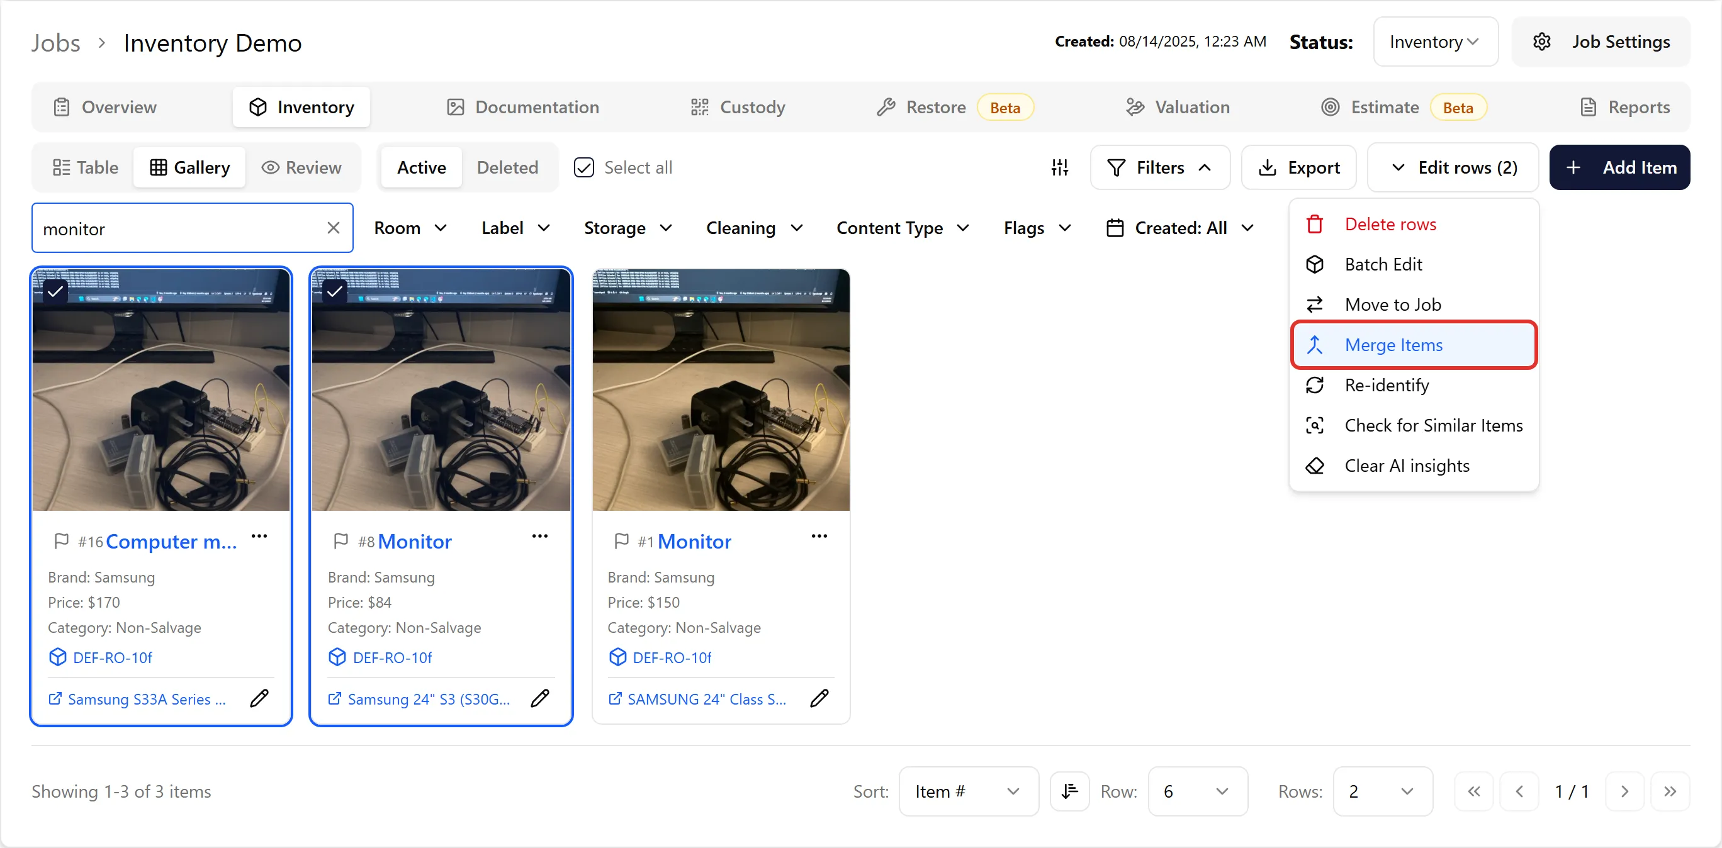The width and height of the screenshot is (1722, 848).
Task: Click the column settings sliders icon
Action: click(1059, 167)
